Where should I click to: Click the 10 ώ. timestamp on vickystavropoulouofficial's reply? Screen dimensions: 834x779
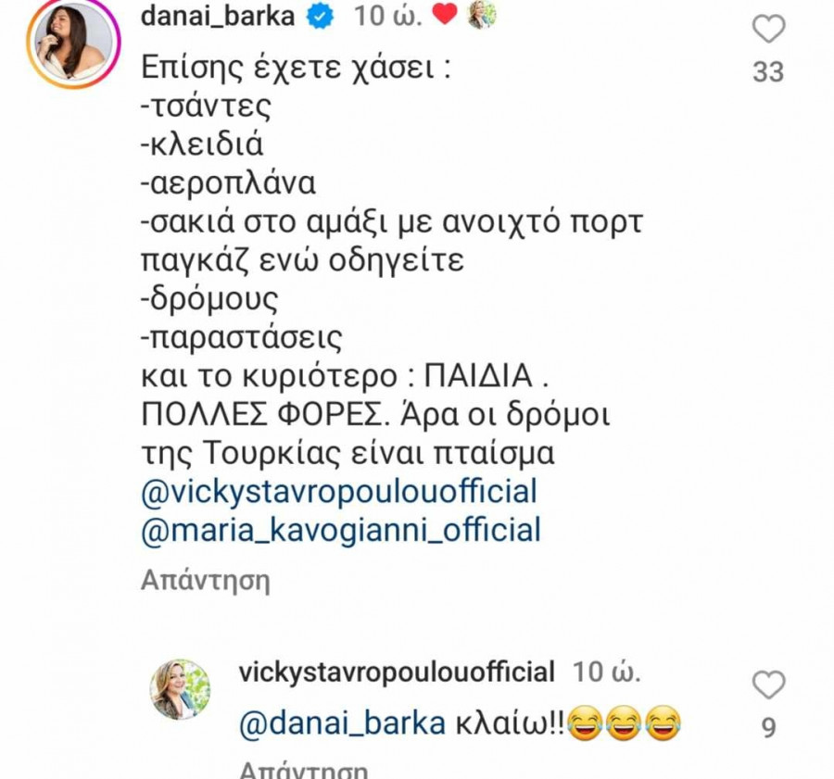coord(606,672)
